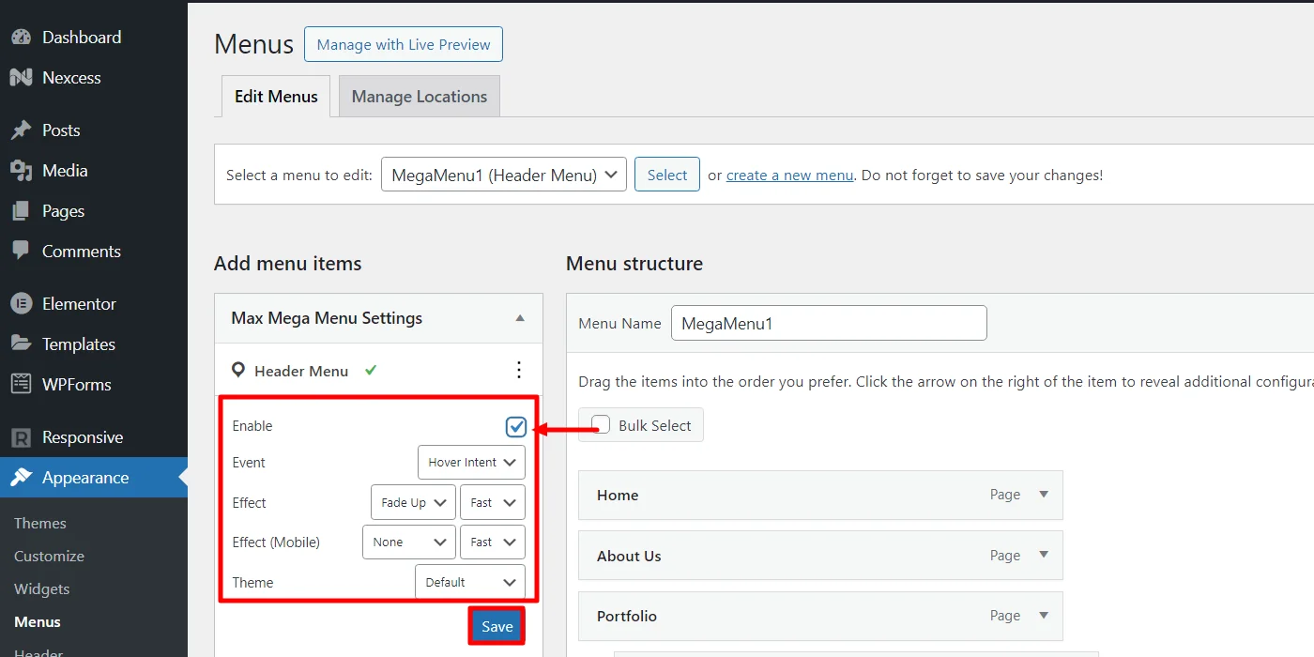
Task: Click the Max Mega Menu Settings heading
Action: tap(327, 318)
